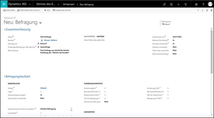Toggle Statusanzeige anzeigen value Ja
This screenshot has width=214, height=118.
41,95
